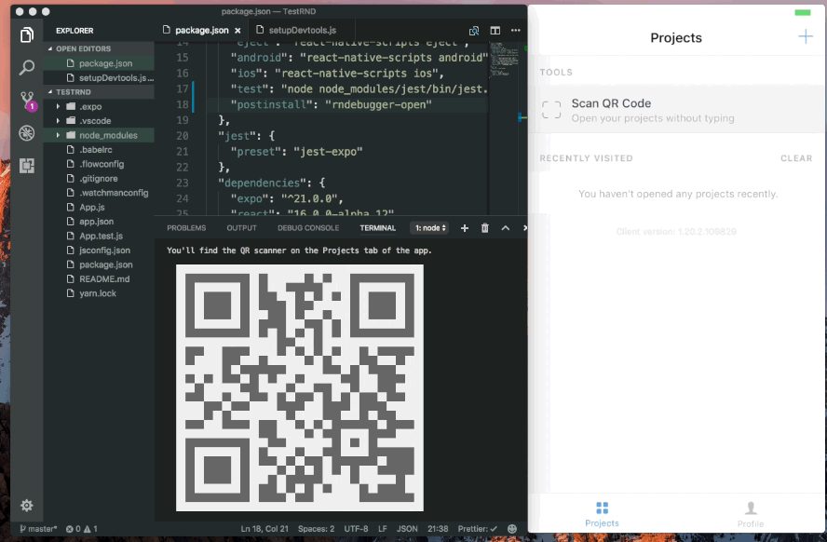The height and width of the screenshot is (542, 827).
Task: Close the package.json editor tab
Action: 237,31
